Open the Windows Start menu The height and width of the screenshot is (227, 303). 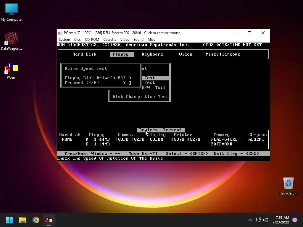9,220
